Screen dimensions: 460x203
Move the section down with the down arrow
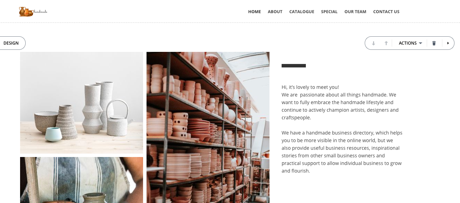click(x=373, y=43)
